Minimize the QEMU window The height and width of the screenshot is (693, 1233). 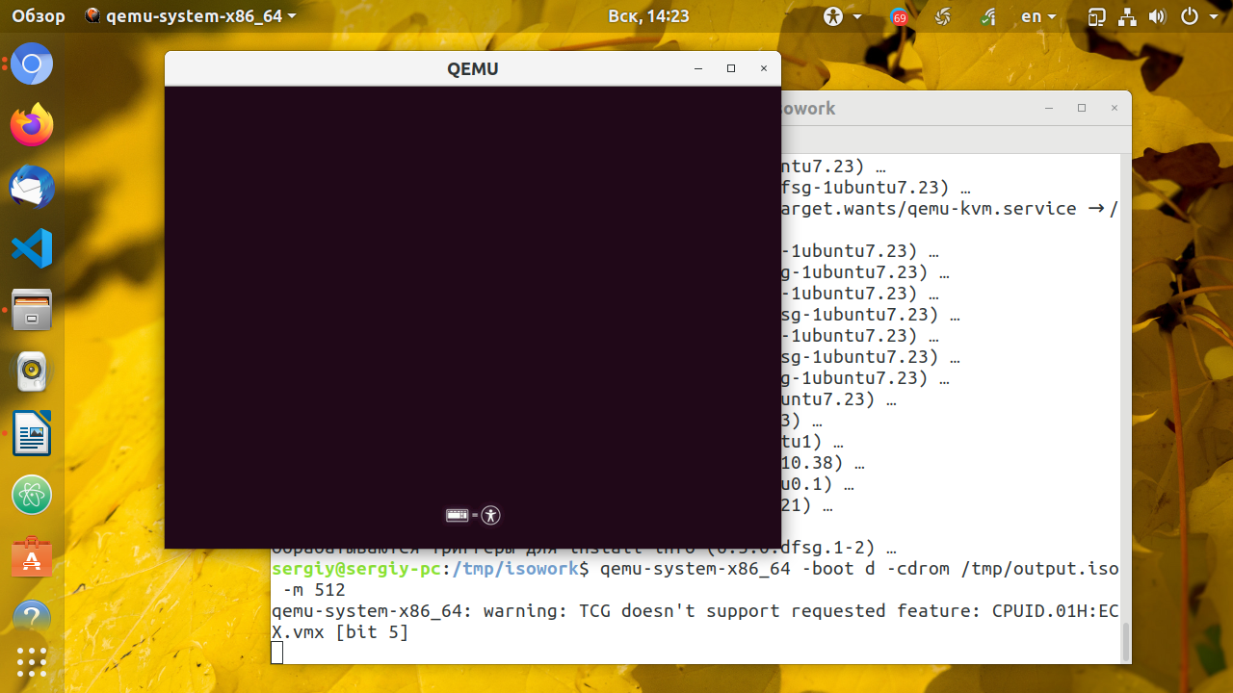pyautogui.click(x=698, y=68)
